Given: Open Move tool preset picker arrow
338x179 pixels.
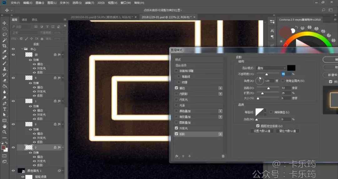Looking at the screenshot, I should click(x=12, y=10).
